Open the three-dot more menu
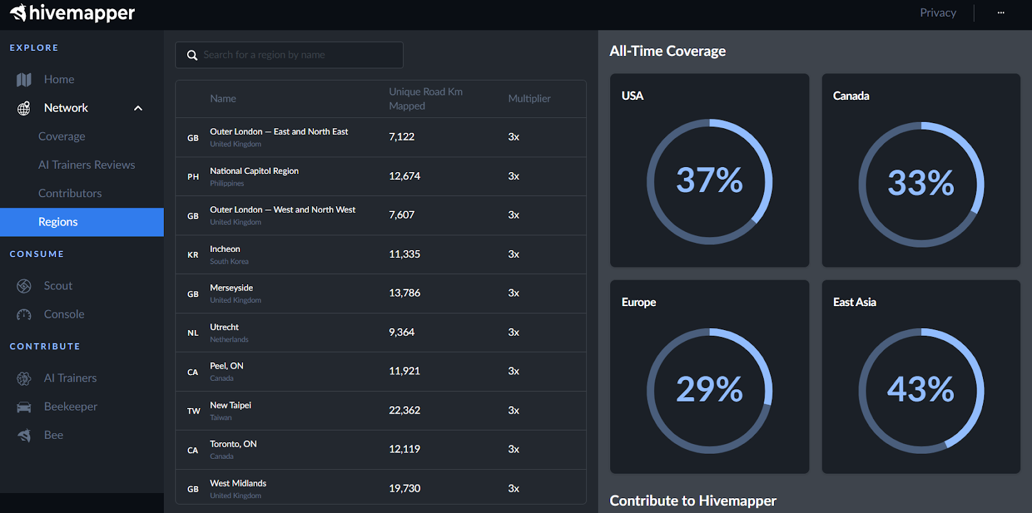This screenshot has height=513, width=1032. point(1001,12)
